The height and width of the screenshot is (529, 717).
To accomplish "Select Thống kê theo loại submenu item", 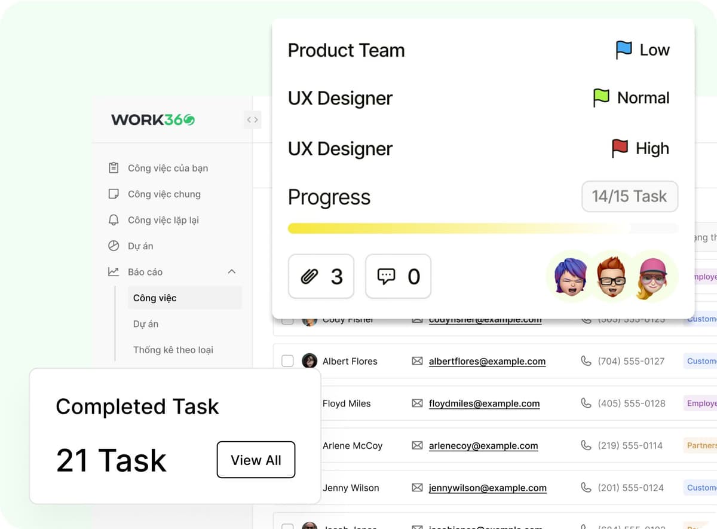I will click(173, 350).
